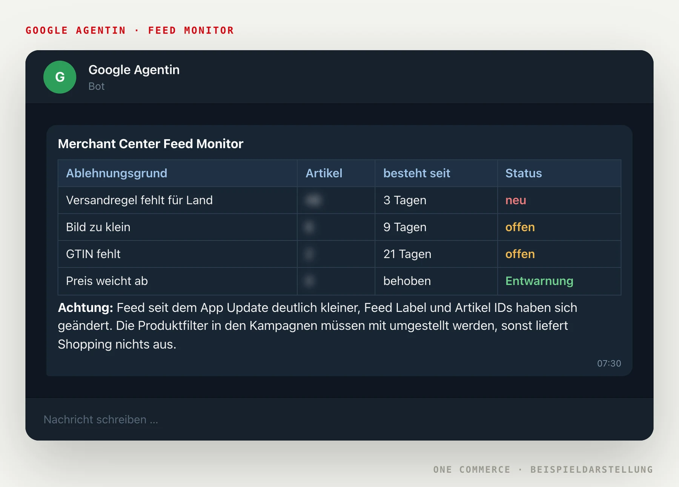Screen dimensions: 679x487
Task: Click the behoben cell
Action: click(436, 281)
